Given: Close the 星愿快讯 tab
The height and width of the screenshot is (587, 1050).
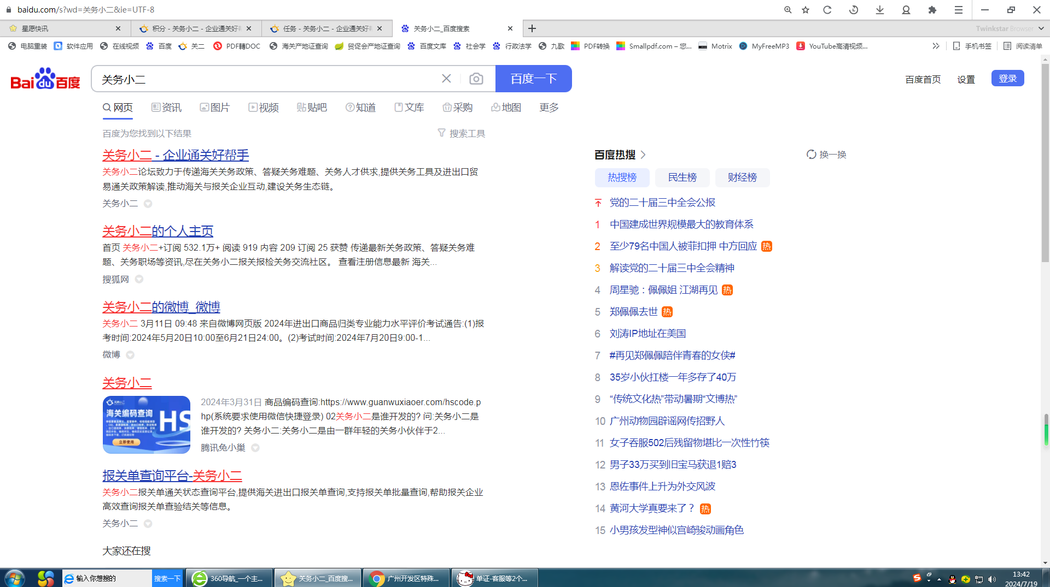Looking at the screenshot, I should coord(118,28).
